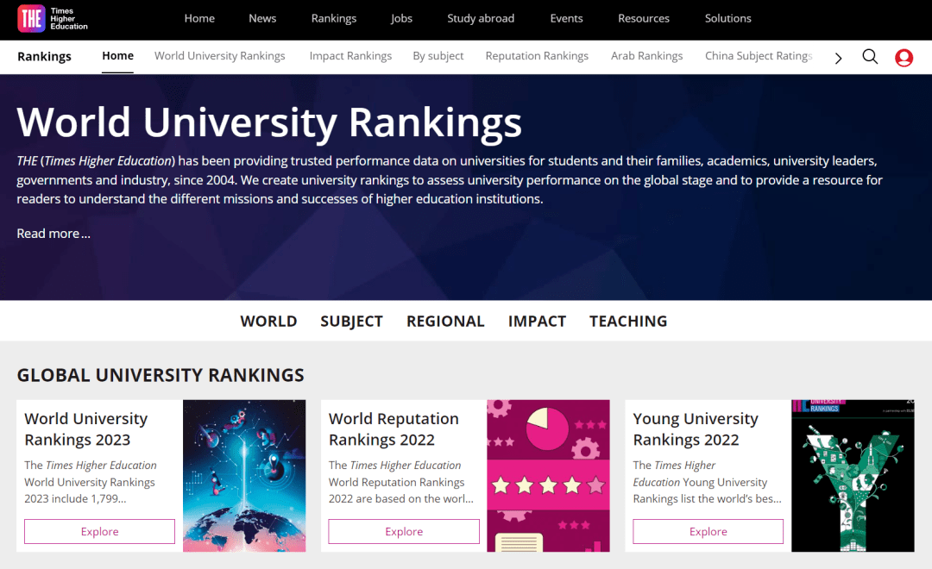This screenshot has width=932, height=569.
Task: Switch to the Impact Rankings tab
Action: [350, 56]
